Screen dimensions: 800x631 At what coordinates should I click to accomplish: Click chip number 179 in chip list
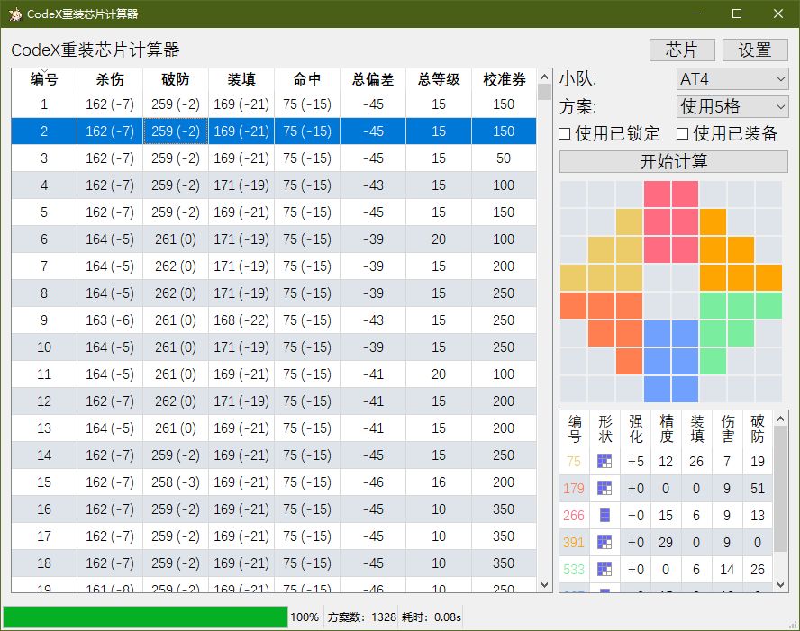(x=574, y=488)
